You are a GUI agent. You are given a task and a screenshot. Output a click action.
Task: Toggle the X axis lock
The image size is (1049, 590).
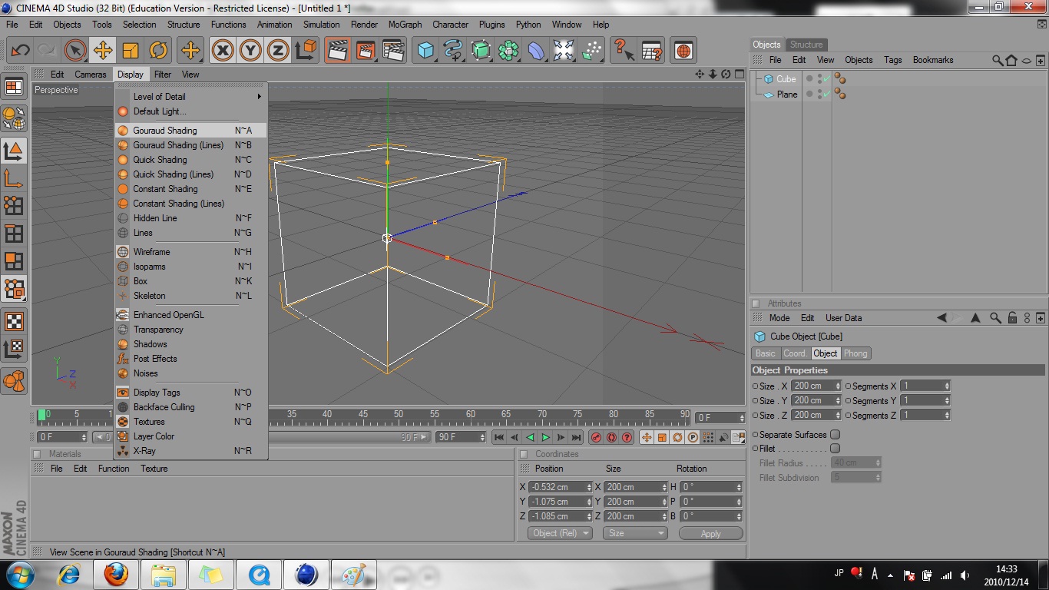coord(223,51)
